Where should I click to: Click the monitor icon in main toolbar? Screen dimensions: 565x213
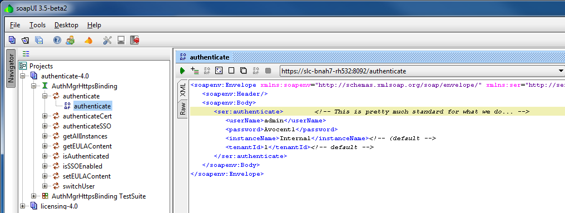tap(121, 40)
